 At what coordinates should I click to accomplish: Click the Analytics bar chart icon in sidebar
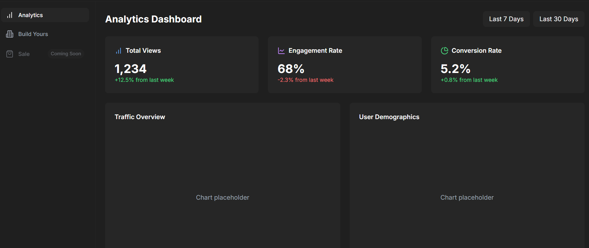10,15
